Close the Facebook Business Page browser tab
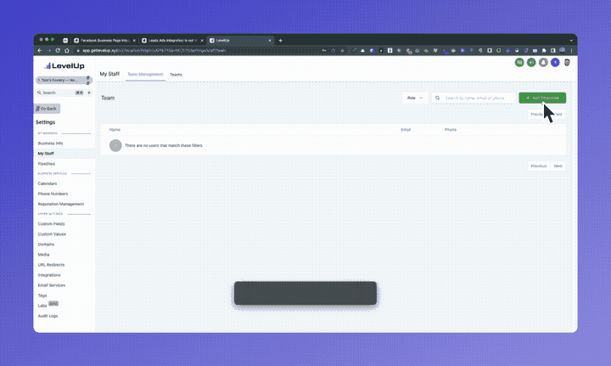 134,41
